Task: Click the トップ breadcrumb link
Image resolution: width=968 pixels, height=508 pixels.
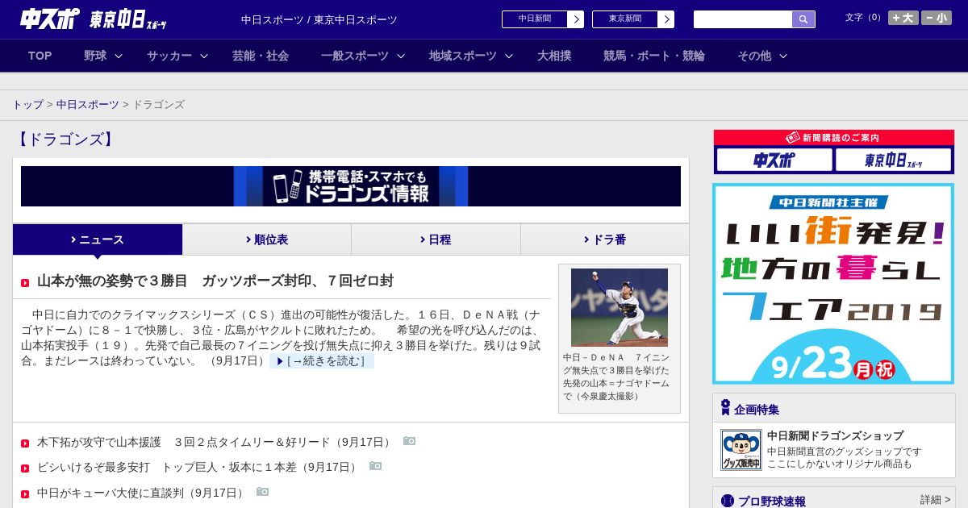Action: coord(28,105)
